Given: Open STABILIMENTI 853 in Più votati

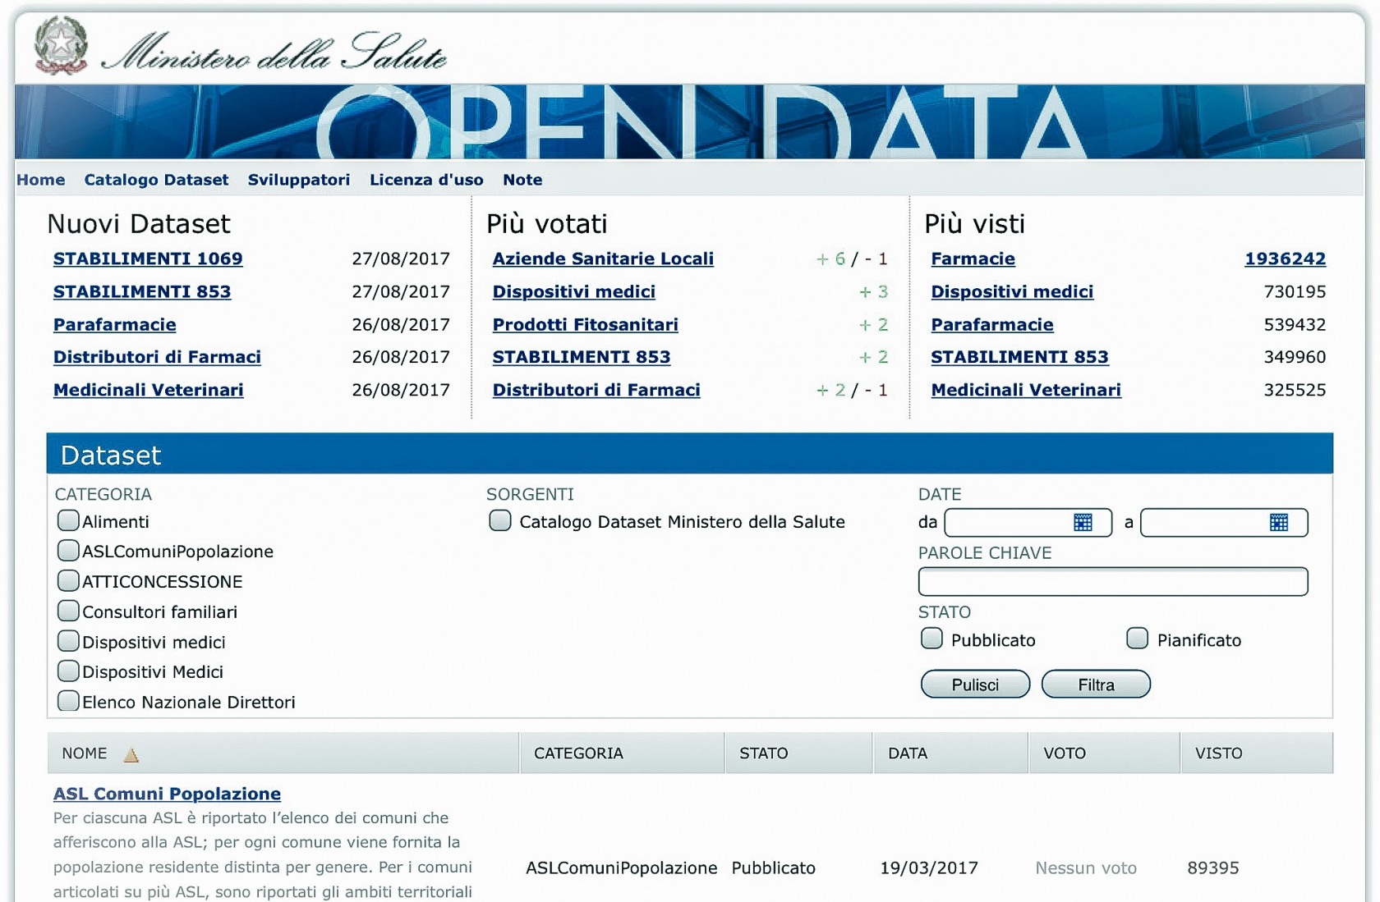Looking at the screenshot, I should pos(582,357).
